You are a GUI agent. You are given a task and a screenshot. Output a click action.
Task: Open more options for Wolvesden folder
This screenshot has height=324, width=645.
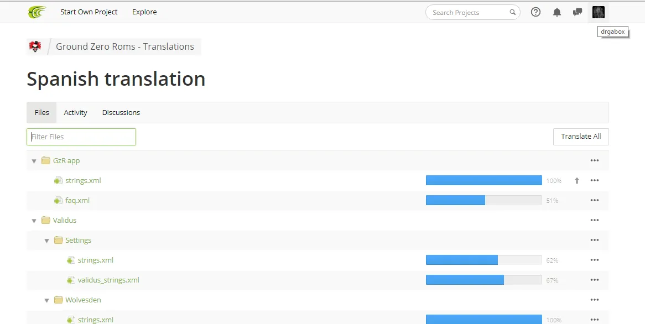click(595, 300)
